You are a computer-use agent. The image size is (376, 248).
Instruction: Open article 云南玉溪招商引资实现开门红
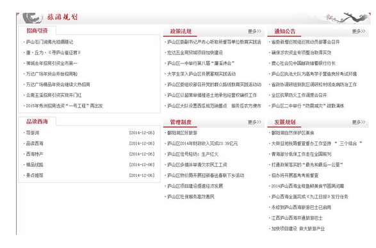click(54, 95)
